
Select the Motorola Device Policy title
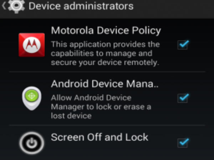coord(106,31)
